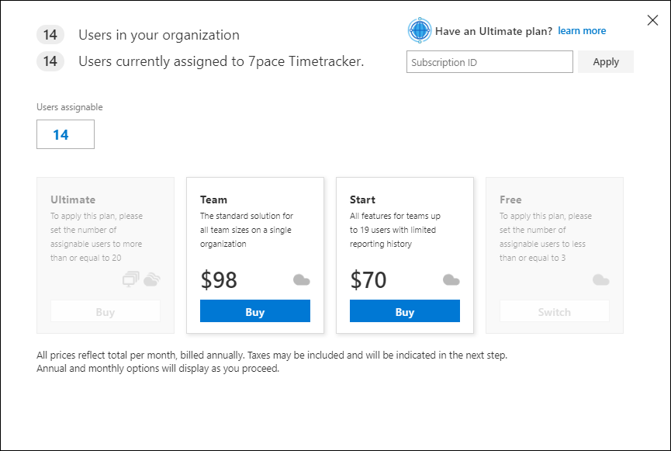671x451 pixels.
Task: Select the Free plan title
Action: click(510, 199)
